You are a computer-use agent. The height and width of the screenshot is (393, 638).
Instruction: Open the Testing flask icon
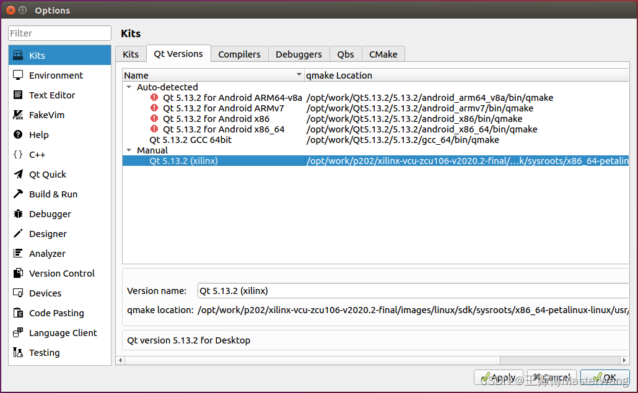pos(18,352)
